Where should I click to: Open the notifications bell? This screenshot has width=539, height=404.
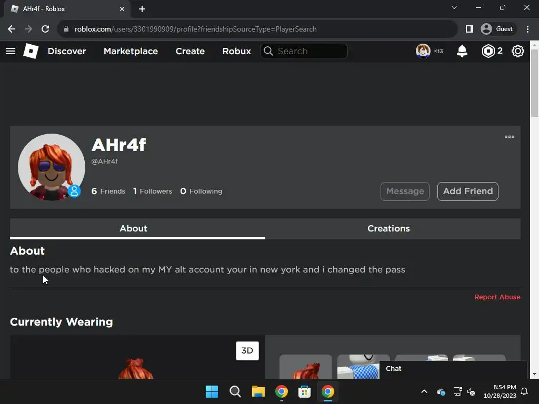tap(462, 51)
